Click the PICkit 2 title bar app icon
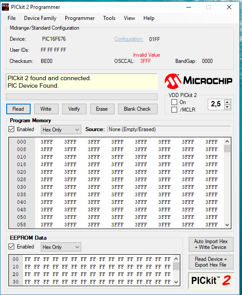 point(5,7)
